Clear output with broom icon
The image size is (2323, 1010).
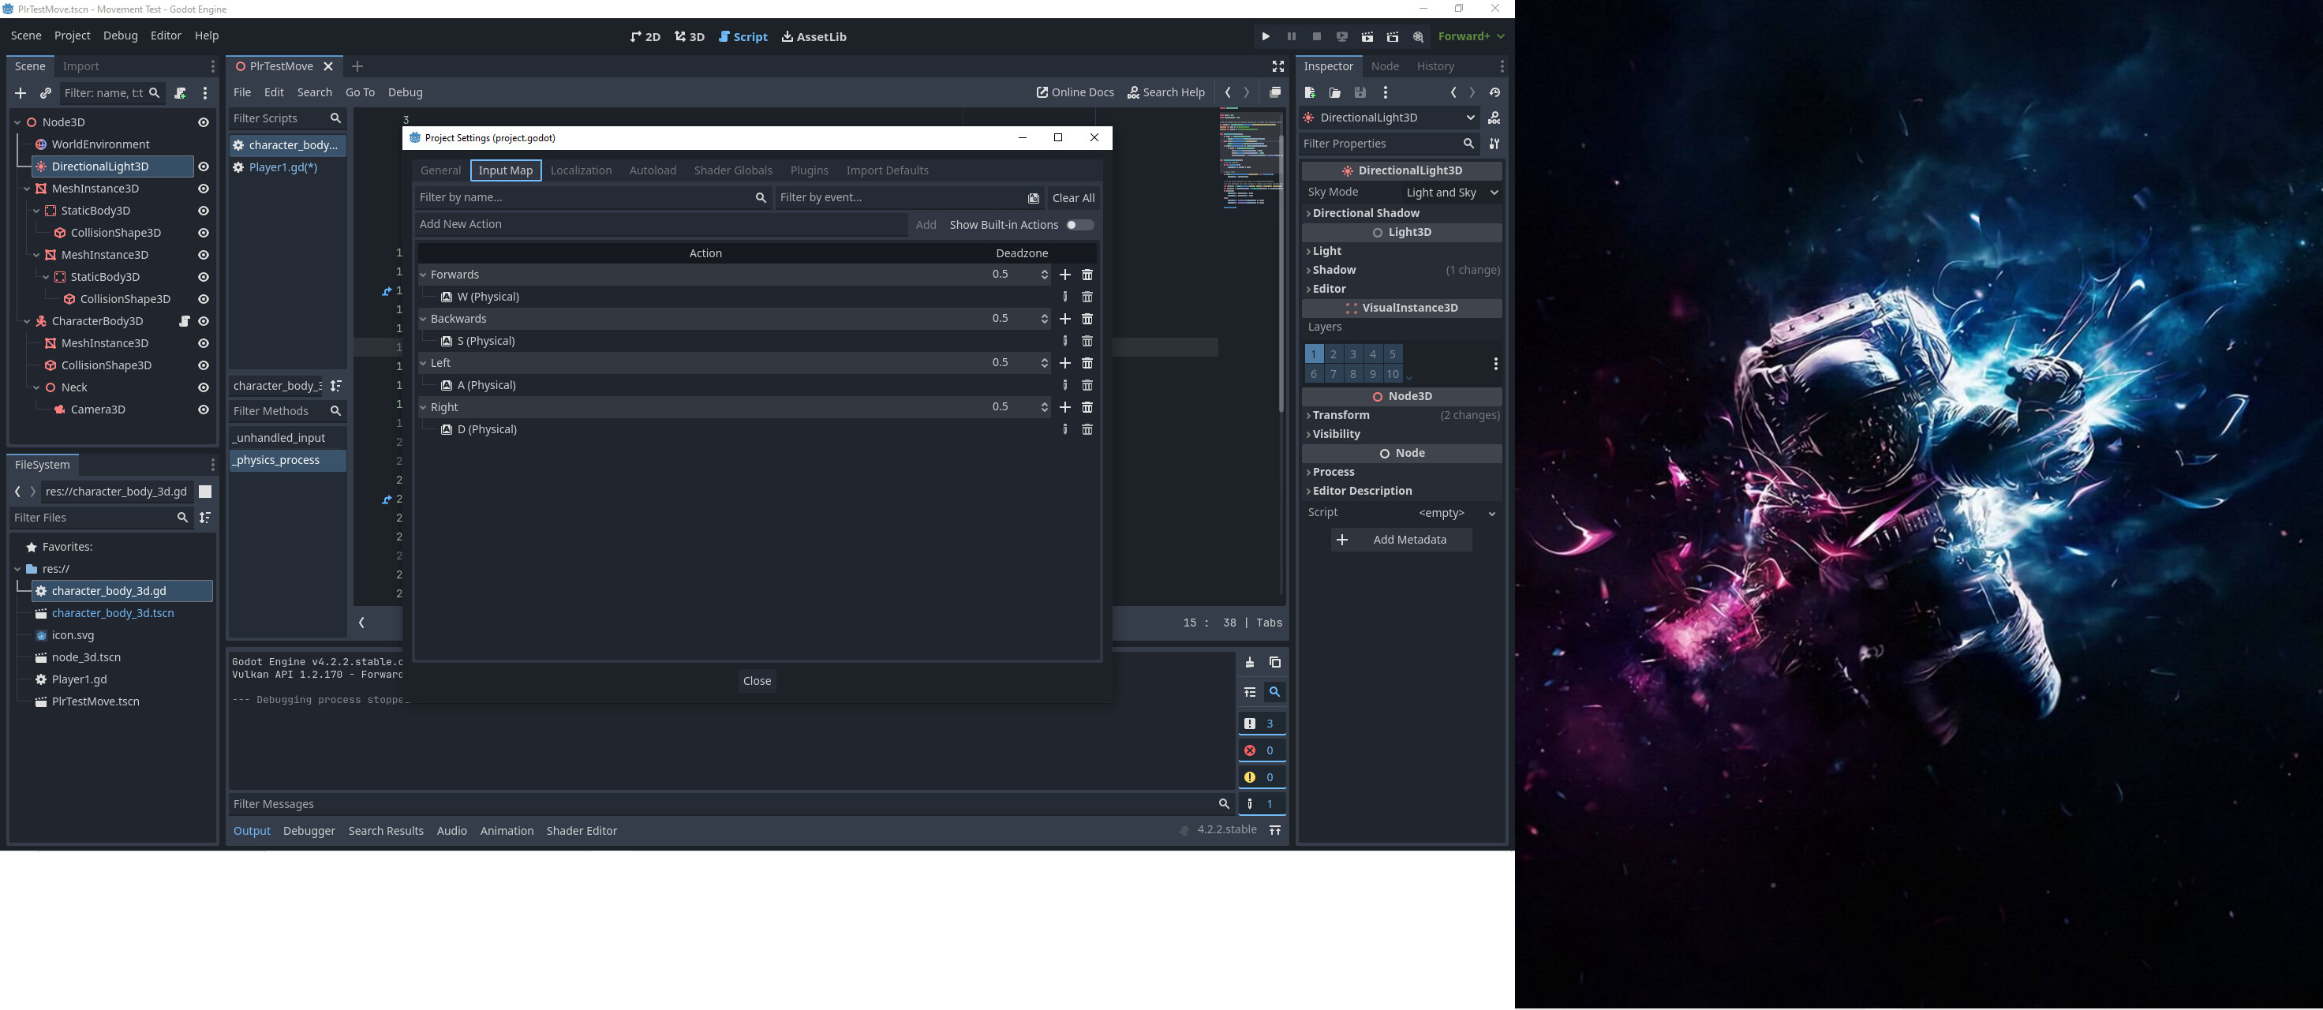[1250, 663]
